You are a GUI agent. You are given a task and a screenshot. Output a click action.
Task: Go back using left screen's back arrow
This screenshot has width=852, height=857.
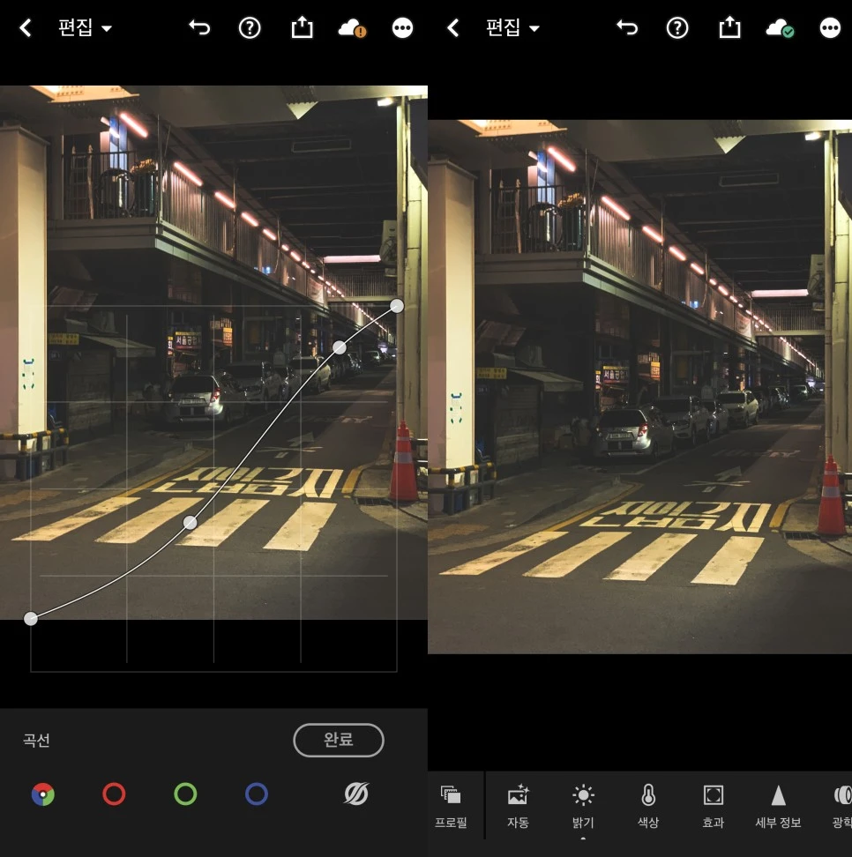(26, 28)
